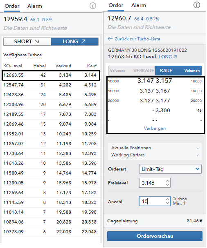Select turbo with KO-Level 12189.55
The height and width of the screenshot is (248, 207).
pyautogui.click(x=51, y=115)
